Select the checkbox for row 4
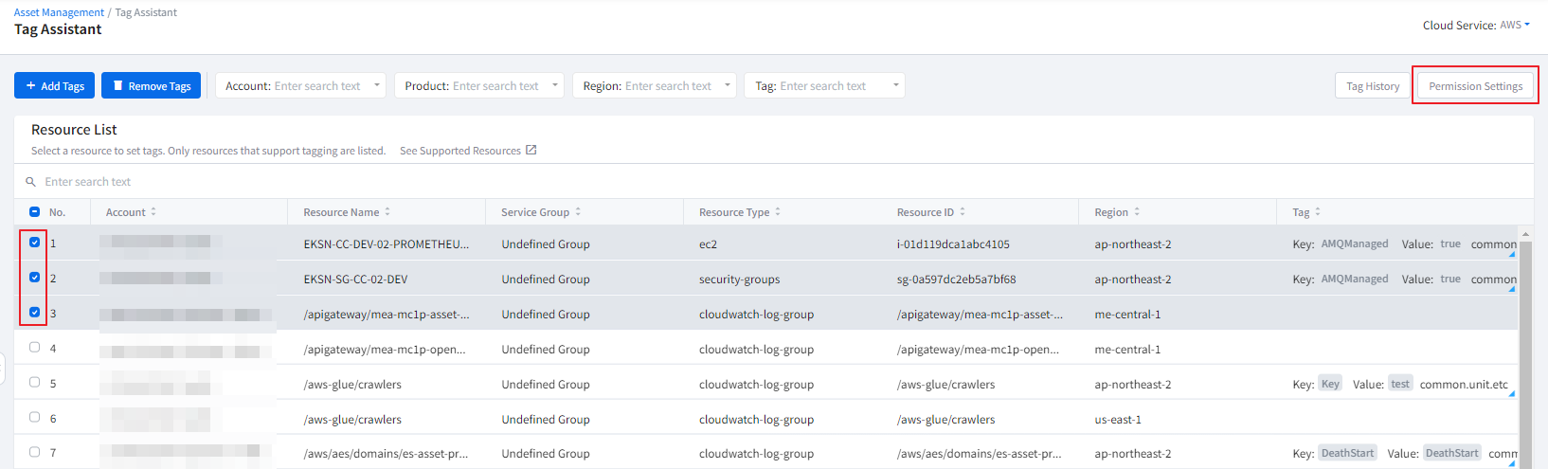 35,348
